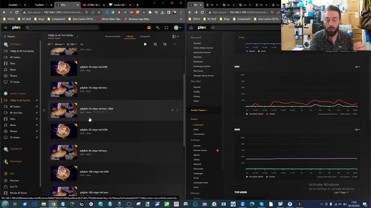Play all items with the play icon
371x208 pixels.
(x=146, y=44)
